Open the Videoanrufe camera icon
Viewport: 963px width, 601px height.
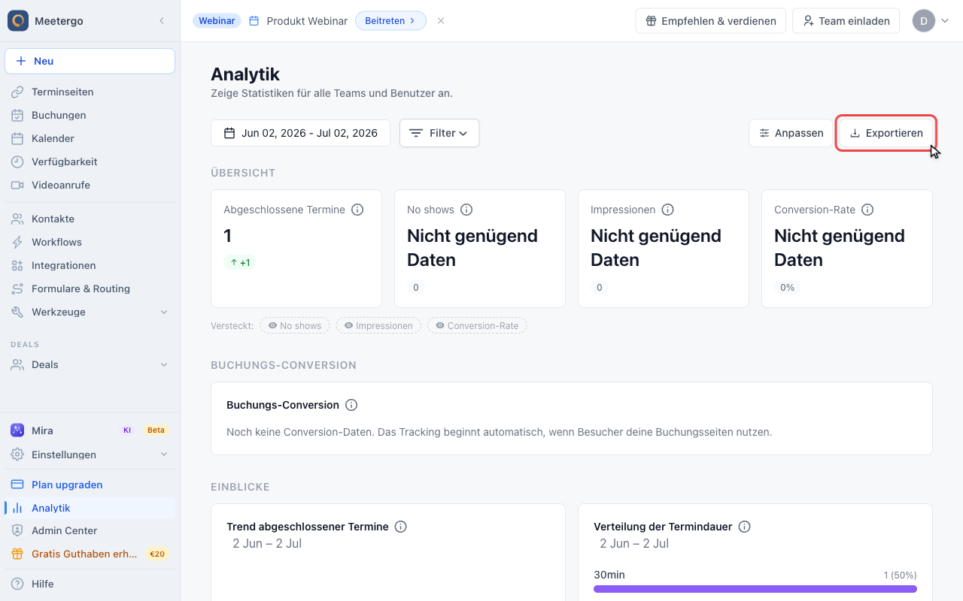tap(17, 185)
